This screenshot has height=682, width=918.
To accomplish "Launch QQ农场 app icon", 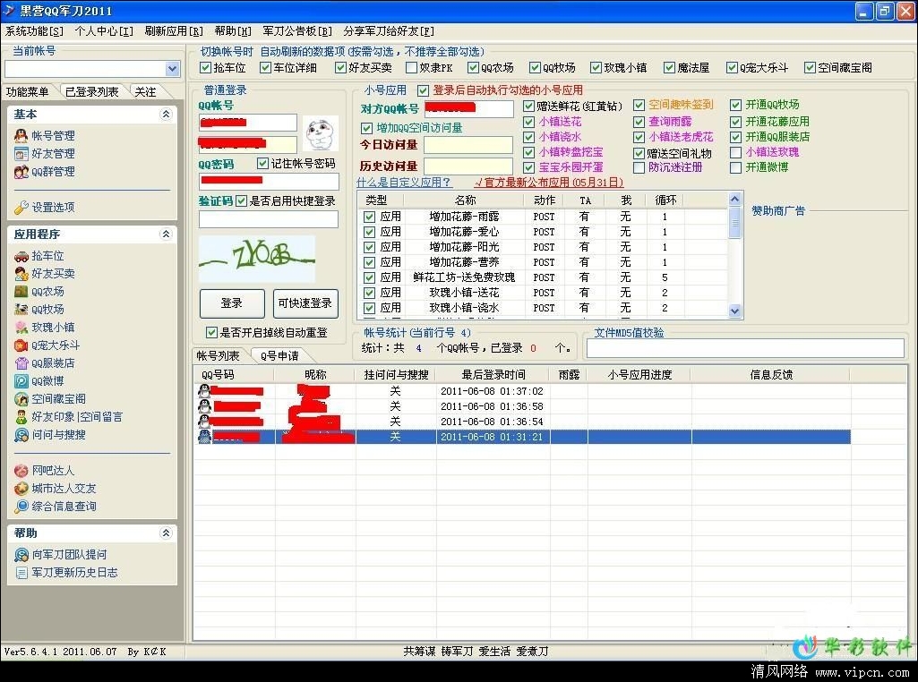I will click(x=21, y=291).
